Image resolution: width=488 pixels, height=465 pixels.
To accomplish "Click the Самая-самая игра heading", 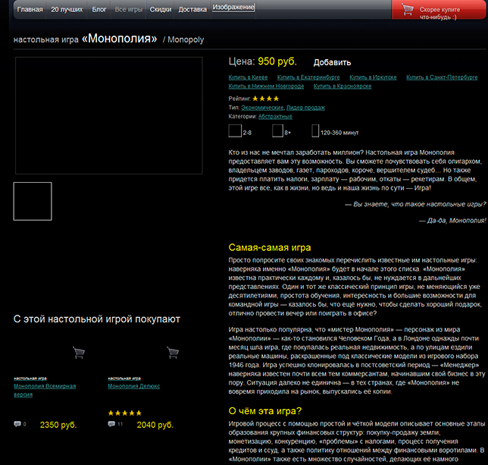I will coord(270,247).
